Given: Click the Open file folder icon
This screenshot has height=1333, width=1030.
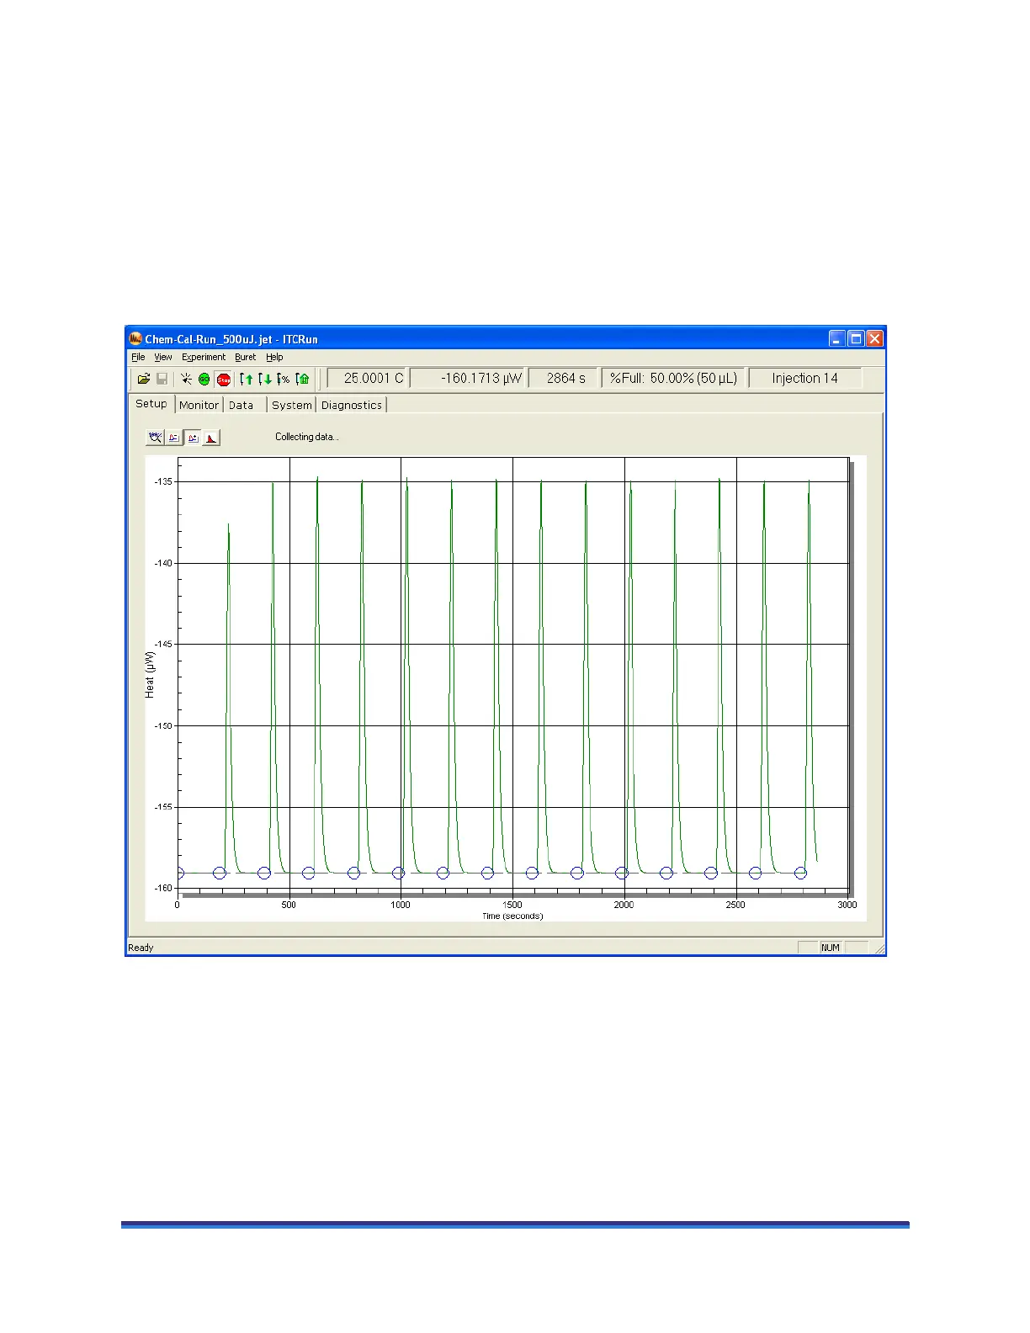Looking at the screenshot, I should click(144, 380).
